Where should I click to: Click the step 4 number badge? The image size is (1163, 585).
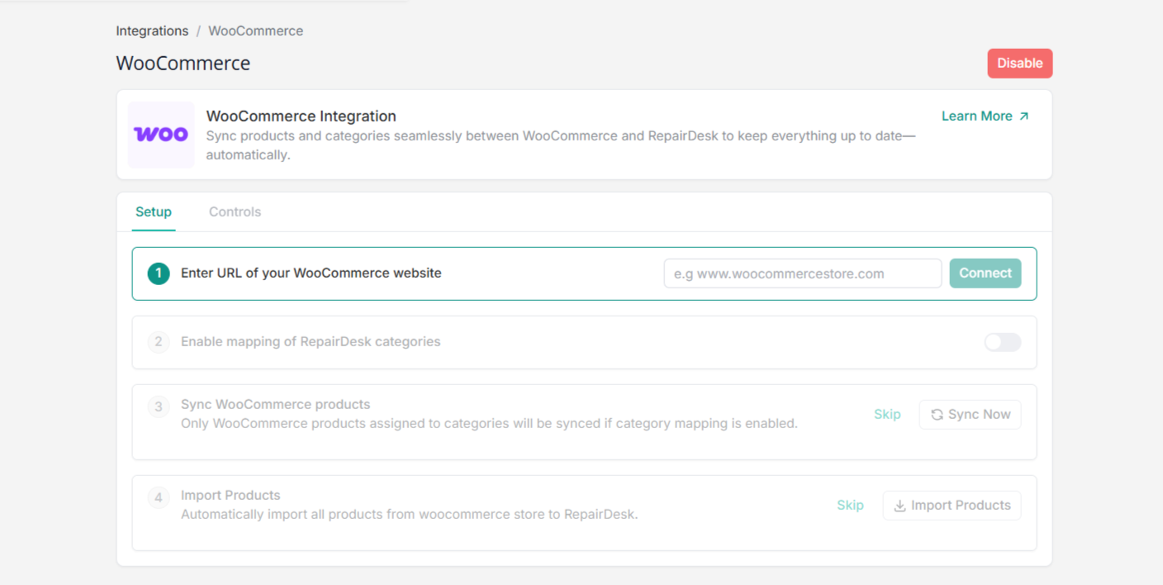click(159, 498)
